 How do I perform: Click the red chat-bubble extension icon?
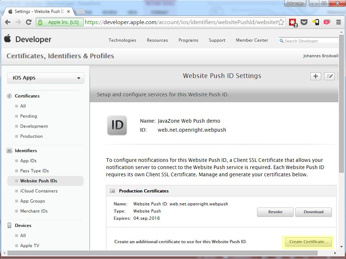[x=327, y=22]
